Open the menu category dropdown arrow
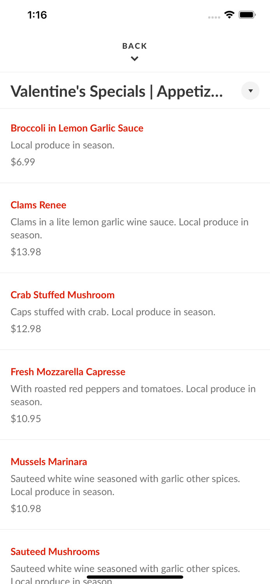The image size is (270, 584). (x=250, y=91)
